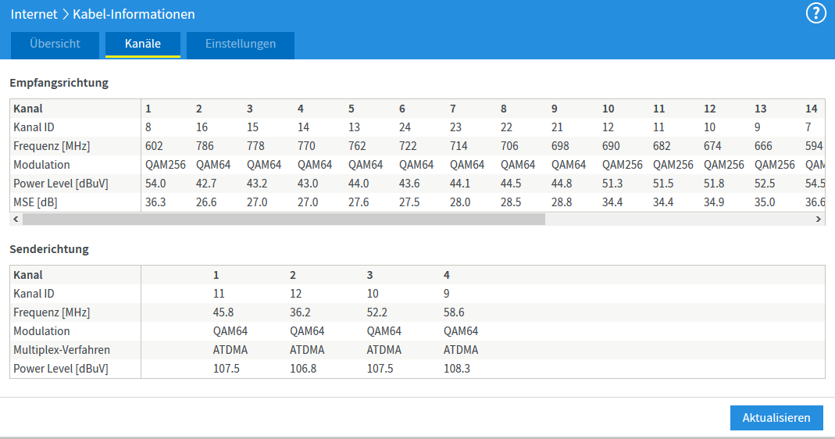Screen dimensions: 835x439
Task: Click MSE value 26.6
Action: [206, 202]
